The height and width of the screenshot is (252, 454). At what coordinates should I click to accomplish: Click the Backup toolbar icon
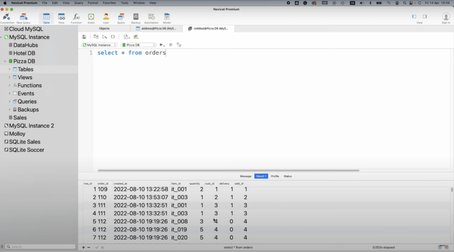[x=136, y=17]
